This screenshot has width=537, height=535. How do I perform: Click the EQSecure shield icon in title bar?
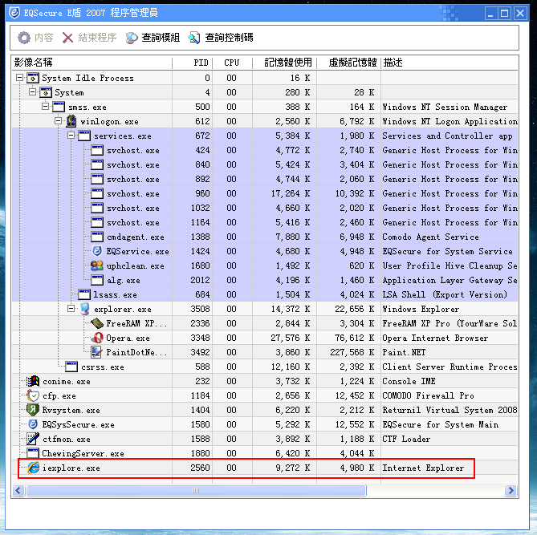(14, 13)
